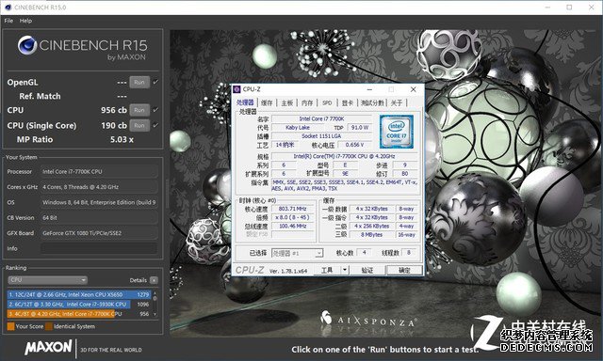
Task: Switch to the 主板 tab in CPU-Z
Action: (286, 102)
